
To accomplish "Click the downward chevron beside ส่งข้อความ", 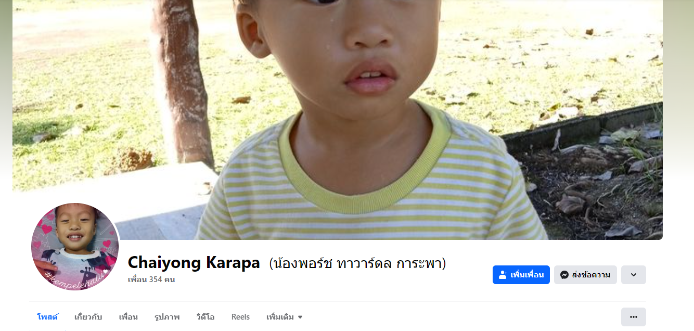I will (x=633, y=275).
